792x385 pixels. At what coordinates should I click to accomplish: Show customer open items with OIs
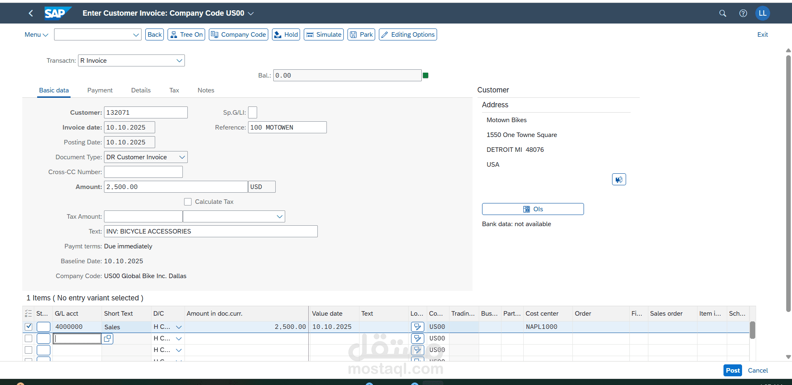pyautogui.click(x=533, y=209)
